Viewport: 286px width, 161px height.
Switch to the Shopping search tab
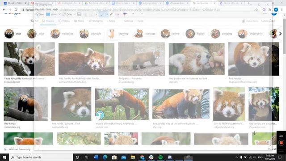point(96,21)
